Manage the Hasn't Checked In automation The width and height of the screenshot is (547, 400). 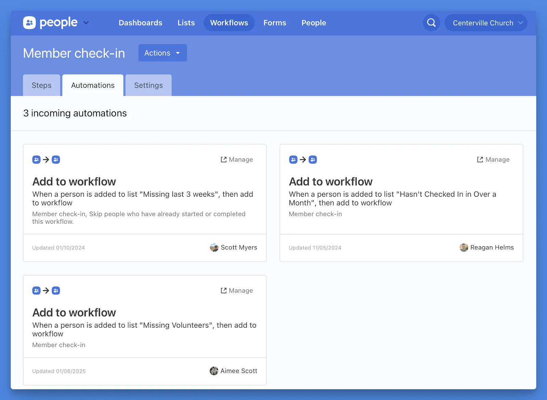[x=493, y=160]
